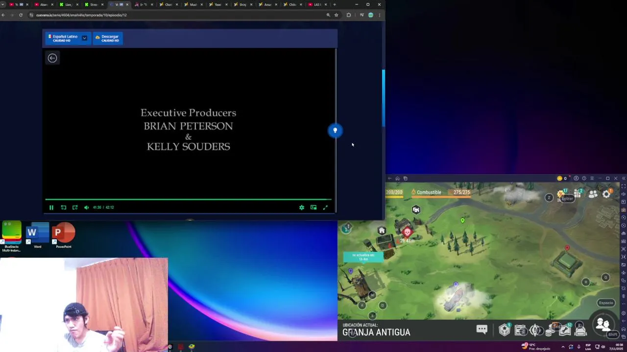Open the browser zoom indicator

coord(328,15)
